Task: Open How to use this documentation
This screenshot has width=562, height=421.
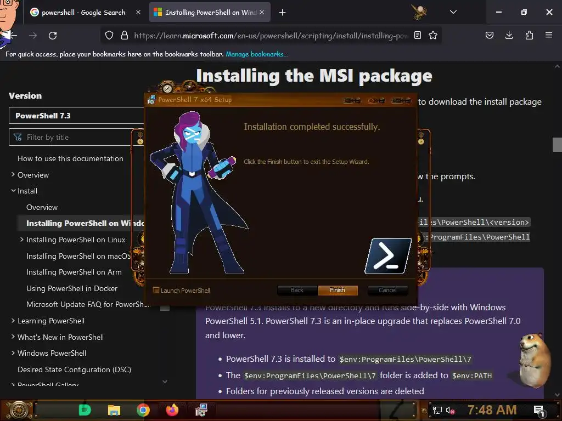Action: 70,158
